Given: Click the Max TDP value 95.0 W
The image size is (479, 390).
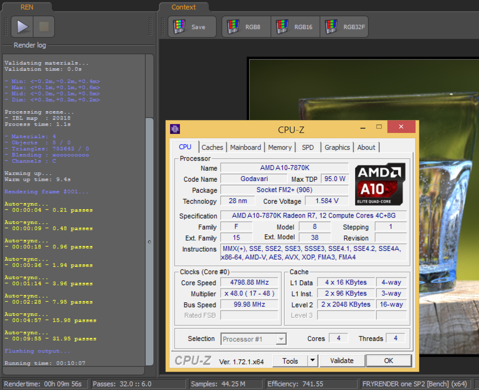Looking at the screenshot, I should click(x=335, y=179).
